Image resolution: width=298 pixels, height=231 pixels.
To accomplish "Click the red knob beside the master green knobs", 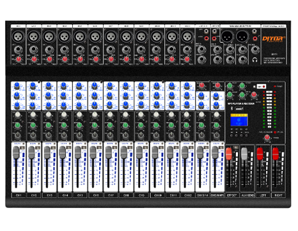I will click(x=254, y=94).
